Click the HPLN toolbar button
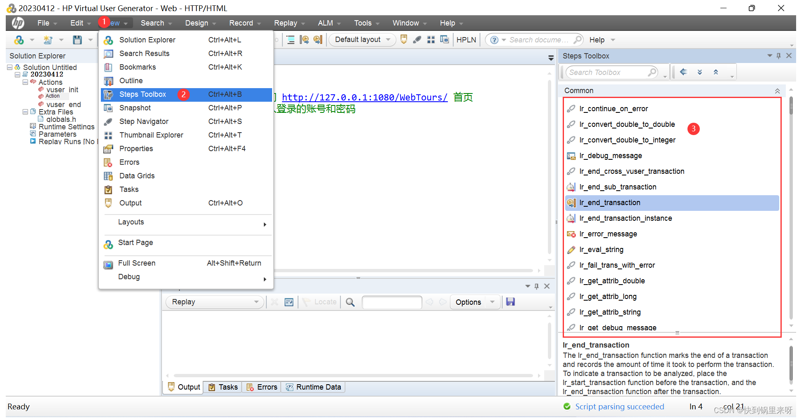The image size is (799, 418). (466, 40)
